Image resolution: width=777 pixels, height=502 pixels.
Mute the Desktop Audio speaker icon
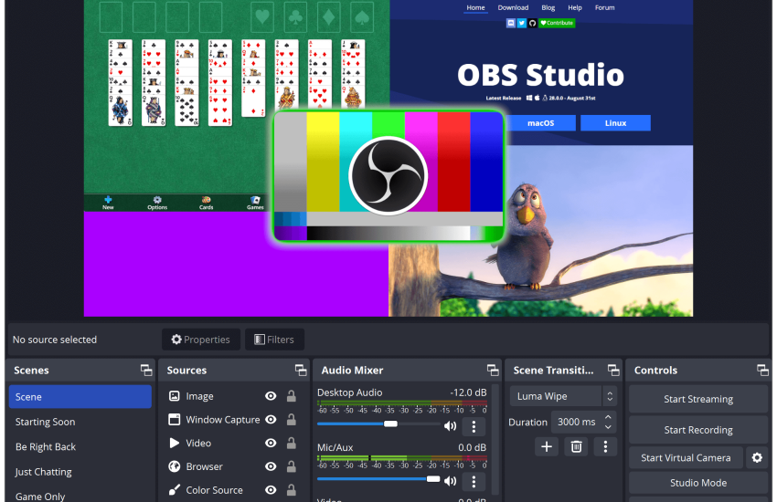tap(450, 425)
